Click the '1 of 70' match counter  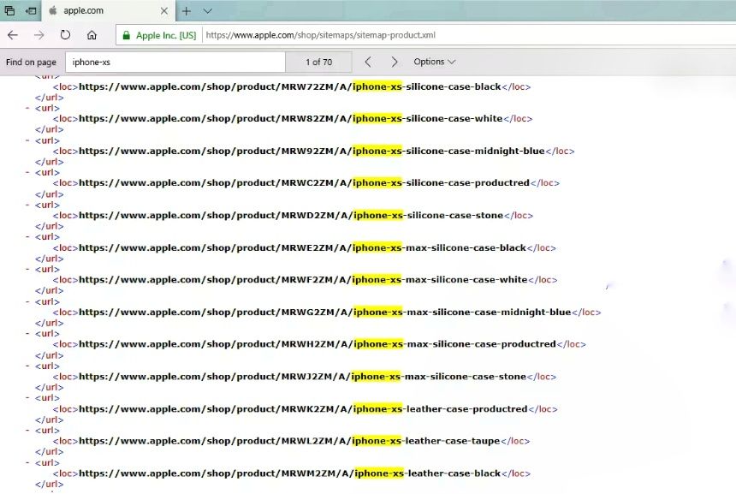[318, 62]
